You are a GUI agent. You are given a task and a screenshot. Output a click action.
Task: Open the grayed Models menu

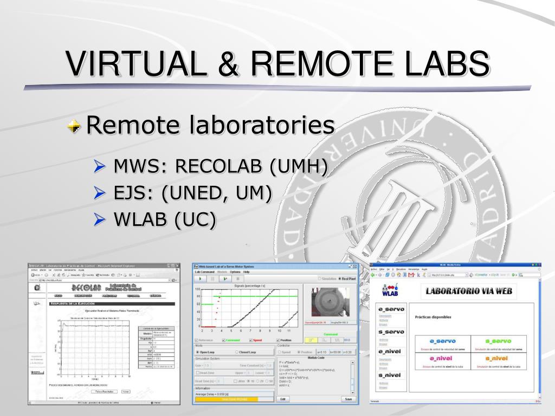click(x=222, y=272)
